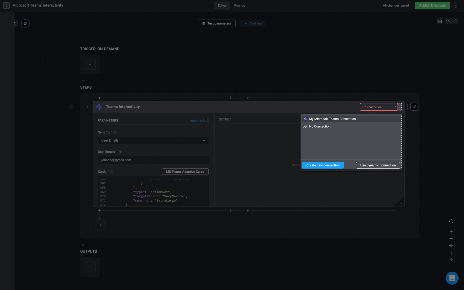Click the TRIGGER: ON-DEMAND label

[100, 49]
